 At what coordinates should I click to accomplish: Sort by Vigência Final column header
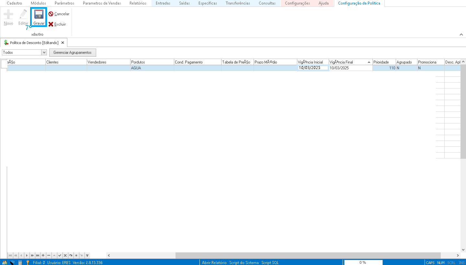pos(350,62)
